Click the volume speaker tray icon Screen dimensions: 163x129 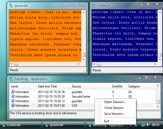pos(148,124)
